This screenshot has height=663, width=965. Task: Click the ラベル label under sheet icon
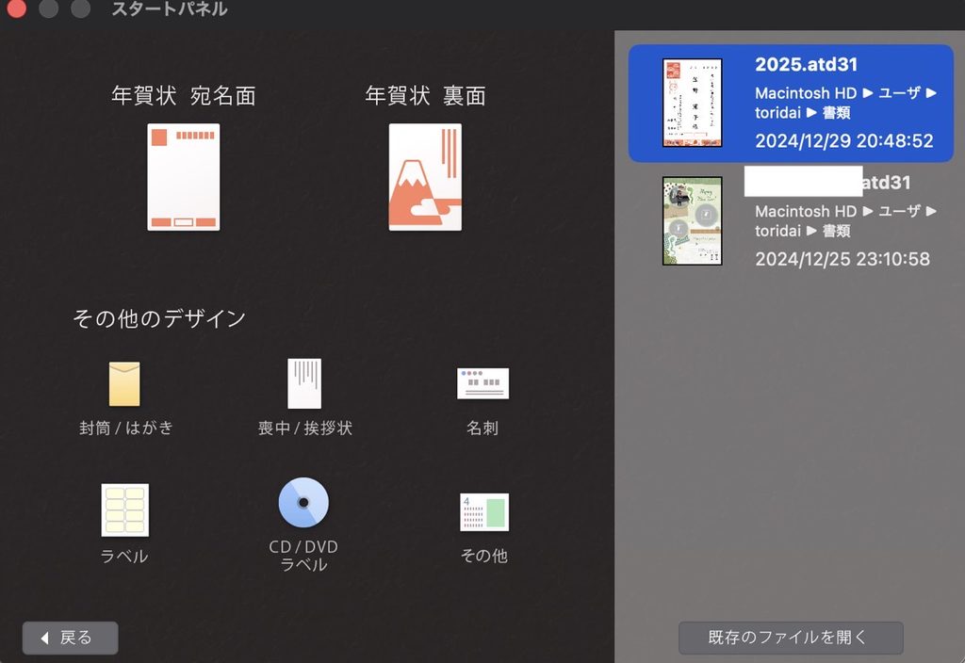pyautogui.click(x=124, y=557)
